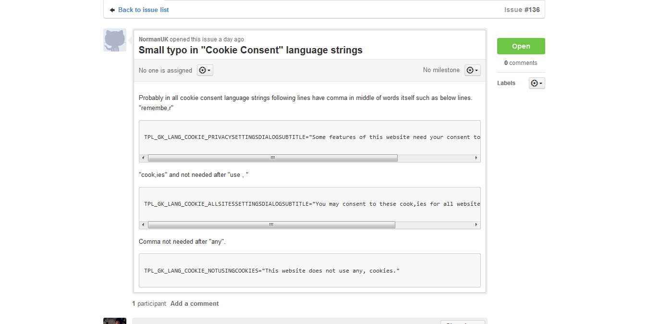Click the green Open status button

coord(521,46)
